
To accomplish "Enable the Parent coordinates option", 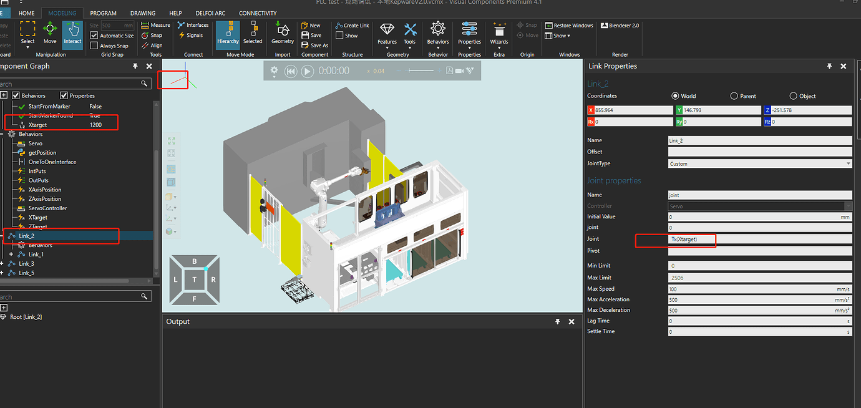I will tap(734, 95).
